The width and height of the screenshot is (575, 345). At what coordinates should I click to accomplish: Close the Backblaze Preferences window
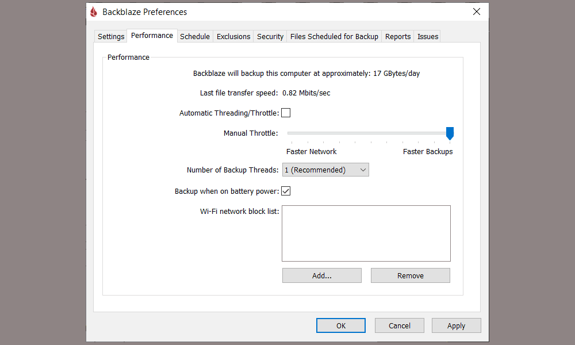[x=476, y=11]
